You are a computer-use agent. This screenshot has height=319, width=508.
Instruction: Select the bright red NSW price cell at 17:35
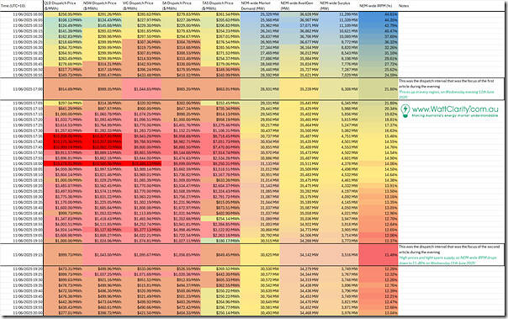pyautogui.click(x=103, y=136)
